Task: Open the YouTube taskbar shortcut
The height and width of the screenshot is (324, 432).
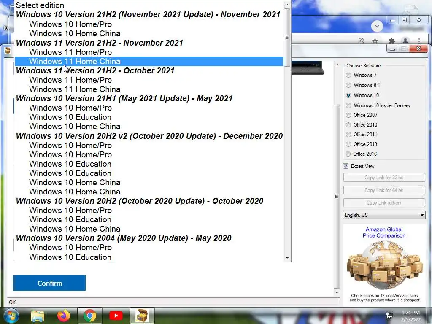Action: (116, 316)
